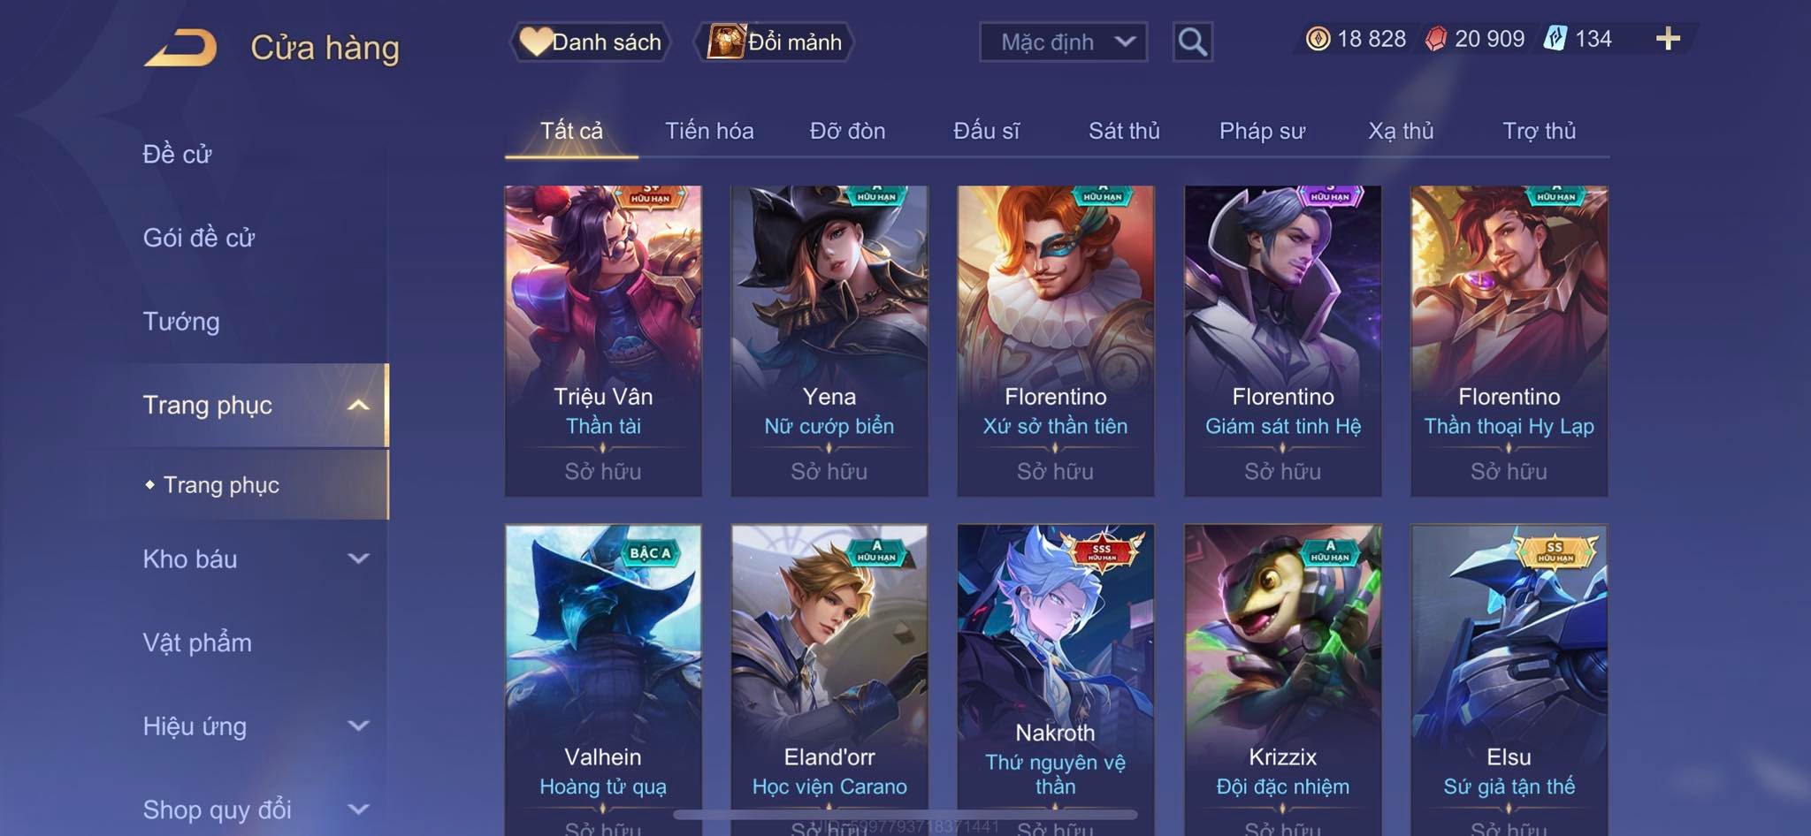The height and width of the screenshot is (836, 1811).
Task: Collapse the Trang phục sidebar section
Action: [358, 405]
